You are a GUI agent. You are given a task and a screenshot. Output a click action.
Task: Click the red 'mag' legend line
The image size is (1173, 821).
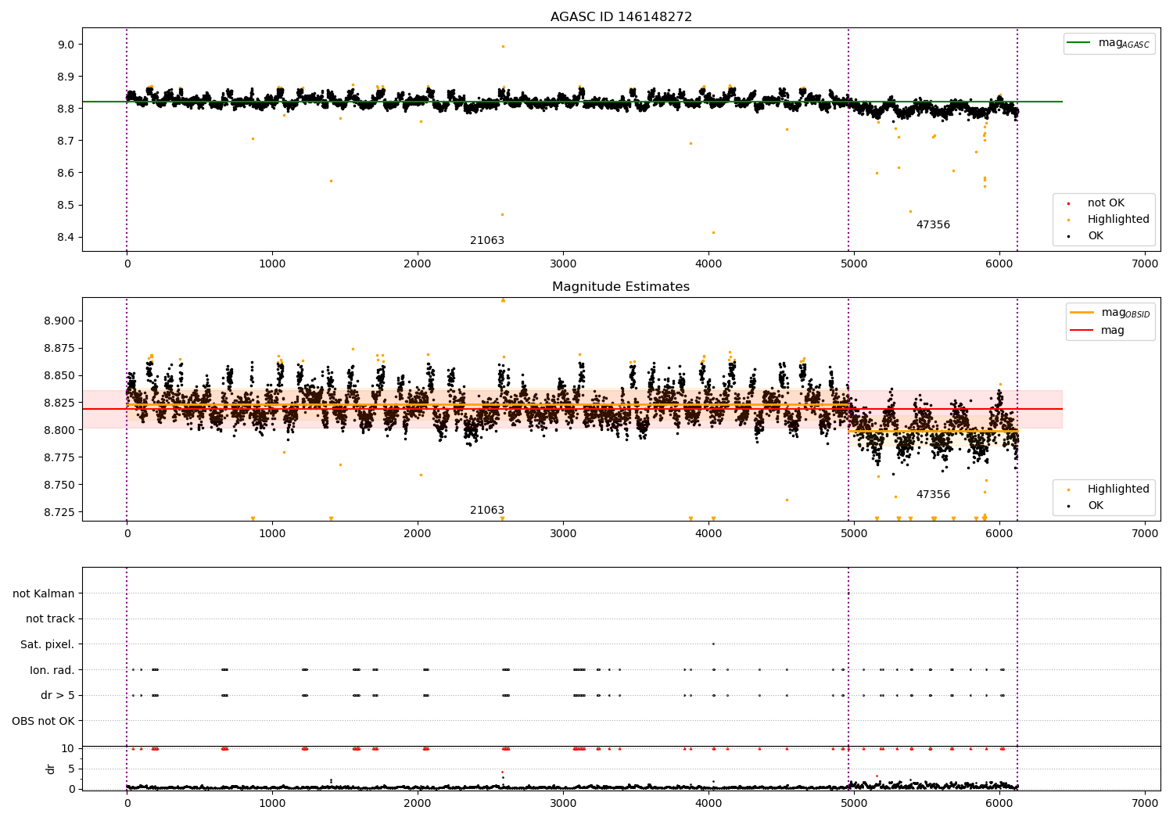click(1082, 330)
